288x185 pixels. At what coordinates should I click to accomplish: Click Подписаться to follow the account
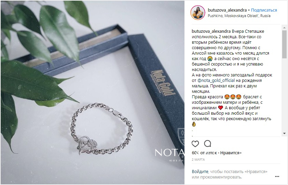[264, 10]
